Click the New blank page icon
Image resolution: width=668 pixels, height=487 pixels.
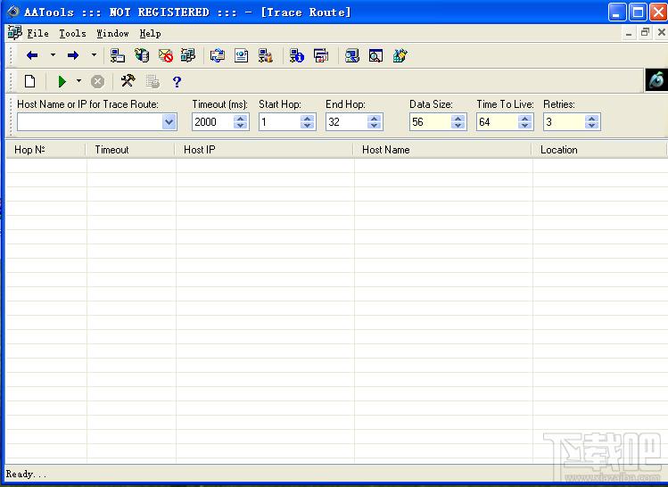point(29,81)
